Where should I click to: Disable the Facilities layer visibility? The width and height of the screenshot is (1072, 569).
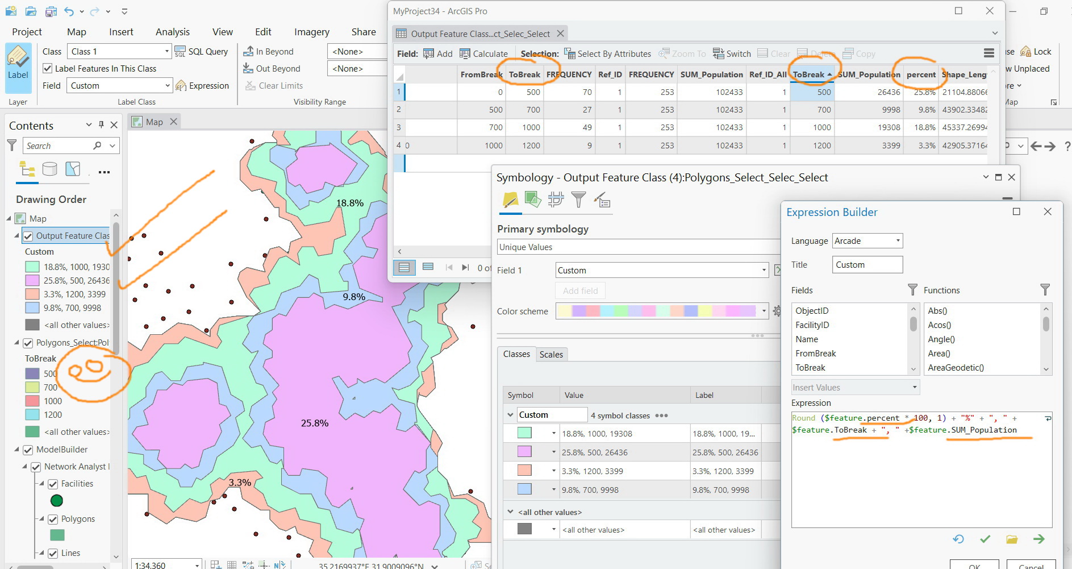pos(53,483)
